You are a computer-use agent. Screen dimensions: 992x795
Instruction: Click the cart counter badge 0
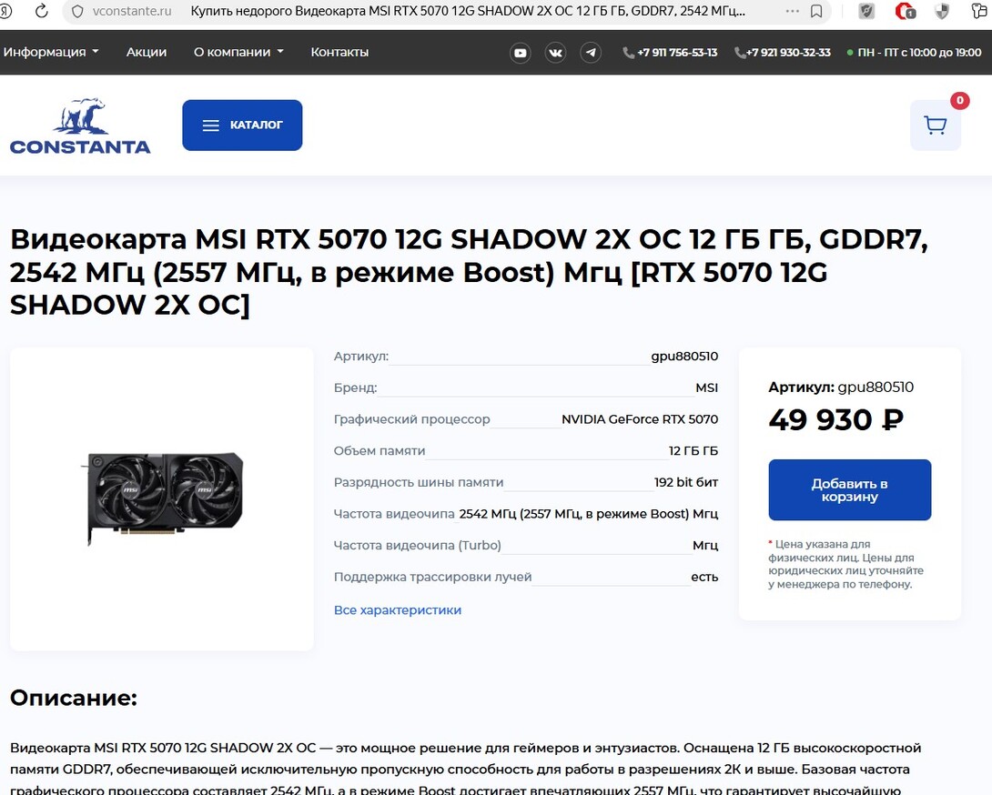[x=960, y=100]
